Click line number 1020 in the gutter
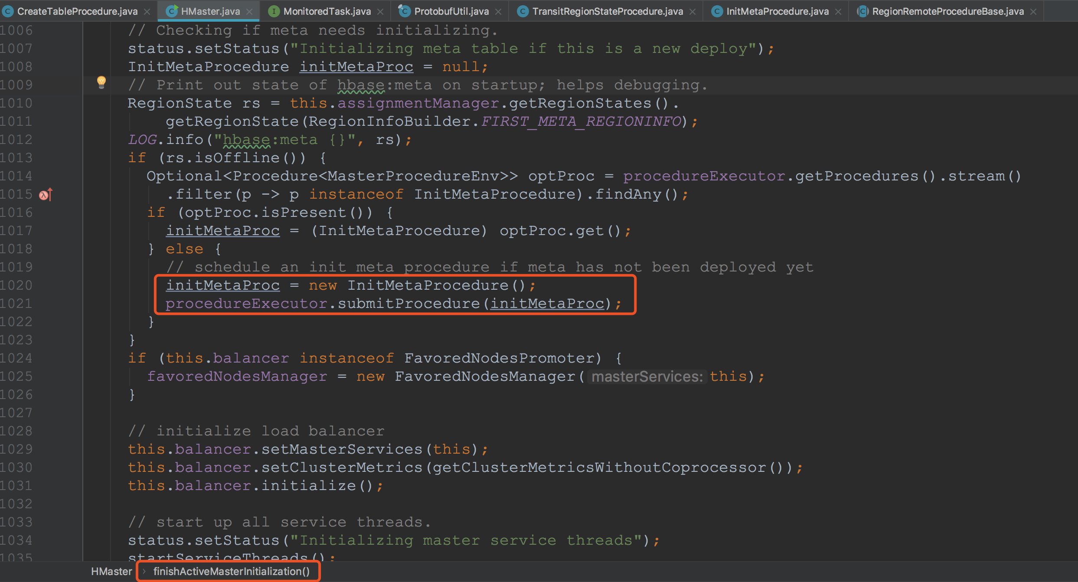Image resolution: width=1078 pixels, height=582 pixels. tap(16, 285)
